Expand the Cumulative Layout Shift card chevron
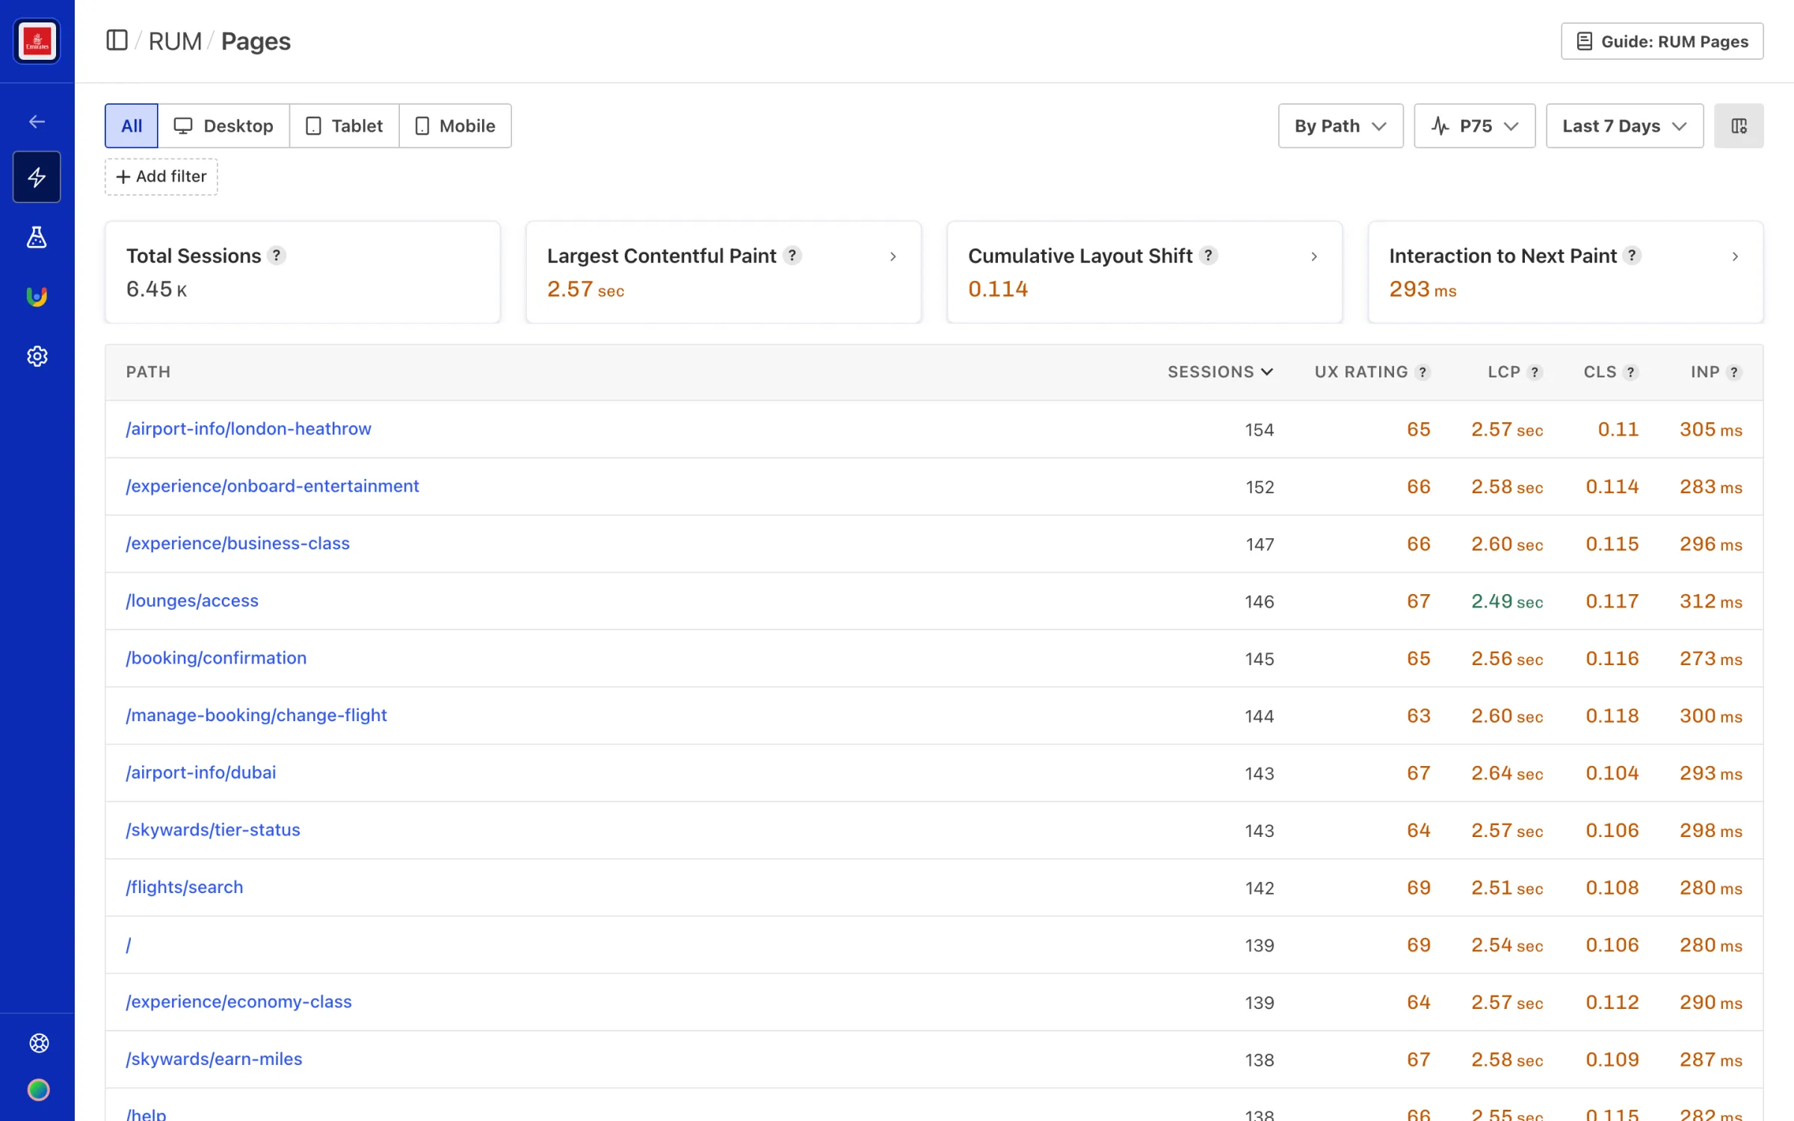The height and width of the screenshot is (1121, 1794). coord(1314,256)
